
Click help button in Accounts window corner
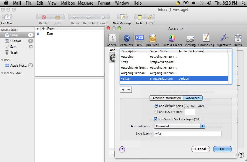pos(241,154)
